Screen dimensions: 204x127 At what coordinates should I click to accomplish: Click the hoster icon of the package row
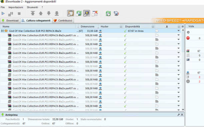coord(100,31)
